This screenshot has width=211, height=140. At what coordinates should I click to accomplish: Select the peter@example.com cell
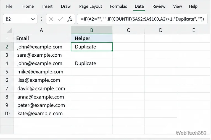[42, 105]
